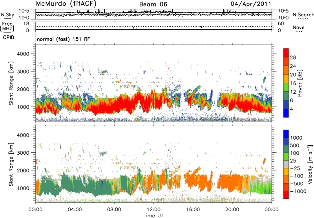The height and width of the screenshot is (218, 314).
Task: Click the 2000 label on the velocity panel axis
Action: [23, 170]
